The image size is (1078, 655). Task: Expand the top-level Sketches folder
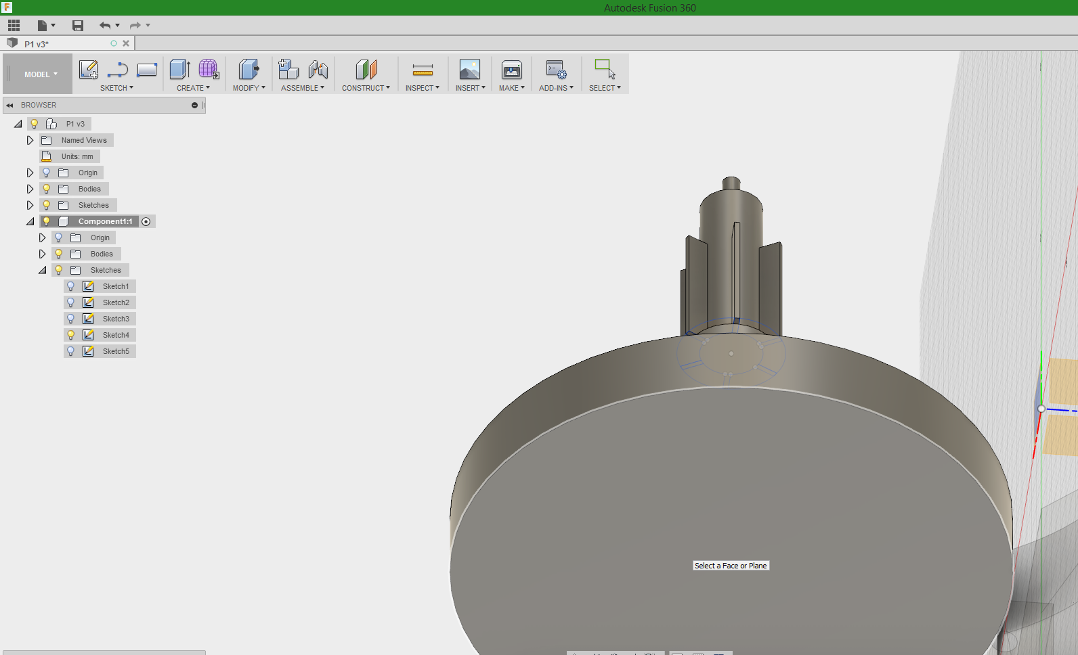point(30,205)
